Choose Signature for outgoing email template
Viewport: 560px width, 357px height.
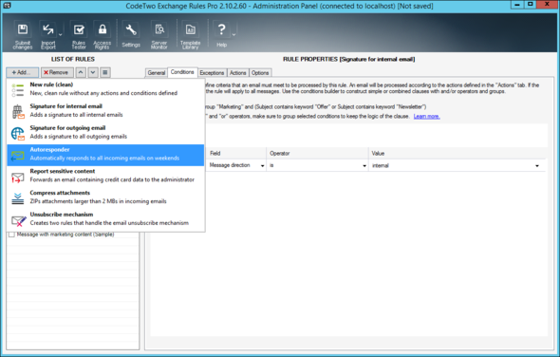coord(105,132)
